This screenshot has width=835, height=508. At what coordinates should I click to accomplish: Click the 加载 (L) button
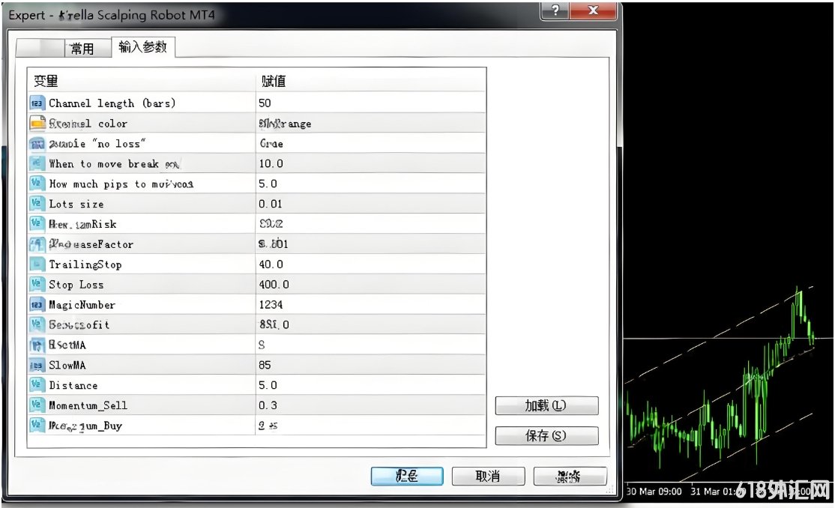tap(546, 406)
